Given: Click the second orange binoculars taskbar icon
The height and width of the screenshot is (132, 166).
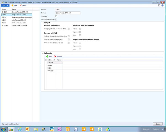Looking at the screenshot, I should click(92, 129).
